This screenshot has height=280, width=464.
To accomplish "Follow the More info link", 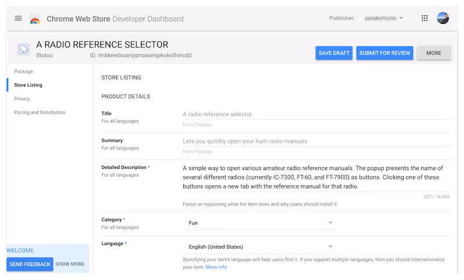I will (x=216, y=267).
